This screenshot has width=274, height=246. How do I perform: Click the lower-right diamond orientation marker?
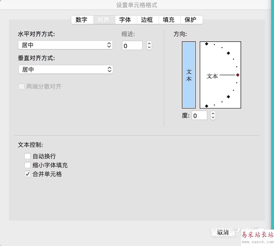(228, 97)
